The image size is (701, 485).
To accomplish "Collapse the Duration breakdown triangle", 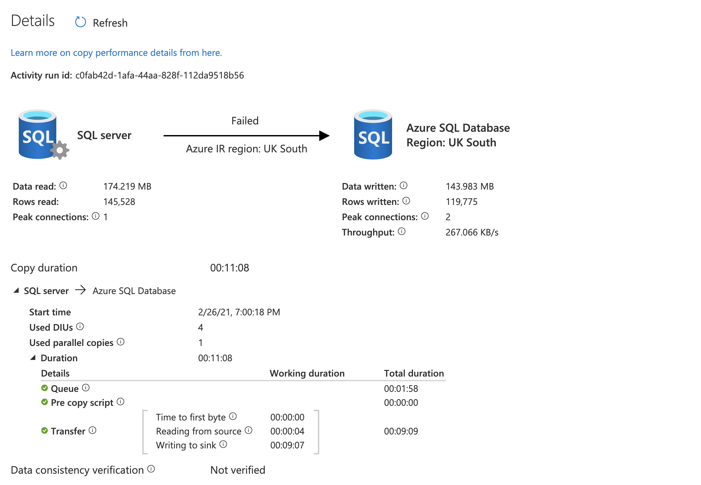I will 33,358.
